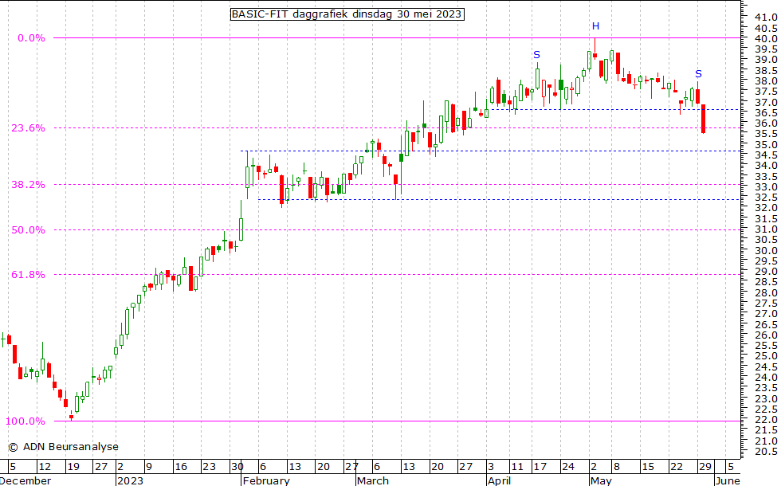Click the 20.5 price axis label
This screenshot has height=486, width=781.
tap(766, 452)
